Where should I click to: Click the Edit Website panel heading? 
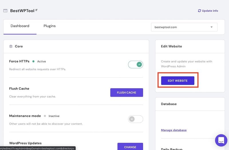click(171, 46)
